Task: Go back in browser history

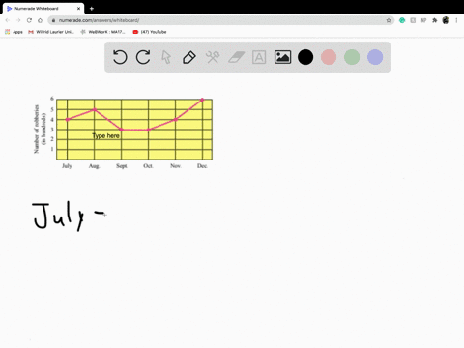Action: 8,20
